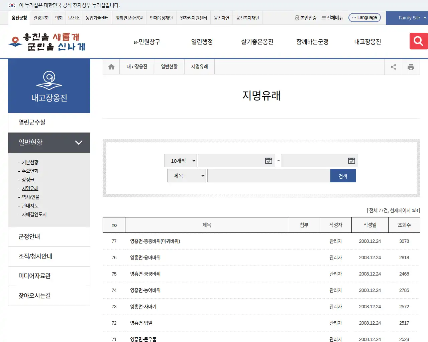The image size is (428, 342).
Task: Open the 관광문화 top menu item
Action: tap(41, 18)
